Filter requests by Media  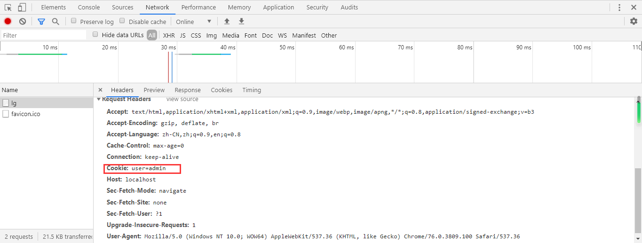[231, 35]
